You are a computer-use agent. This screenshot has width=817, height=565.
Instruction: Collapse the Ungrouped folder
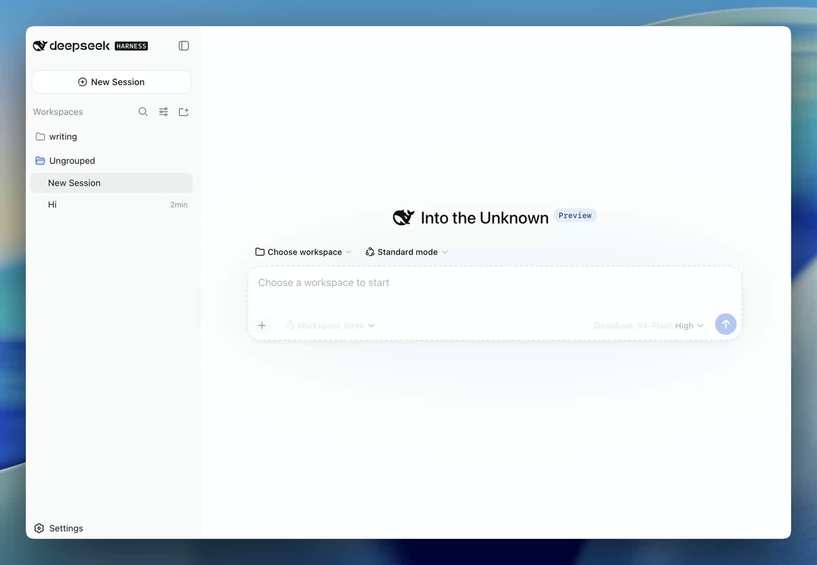pyautogui.click(x=111, y=161)
